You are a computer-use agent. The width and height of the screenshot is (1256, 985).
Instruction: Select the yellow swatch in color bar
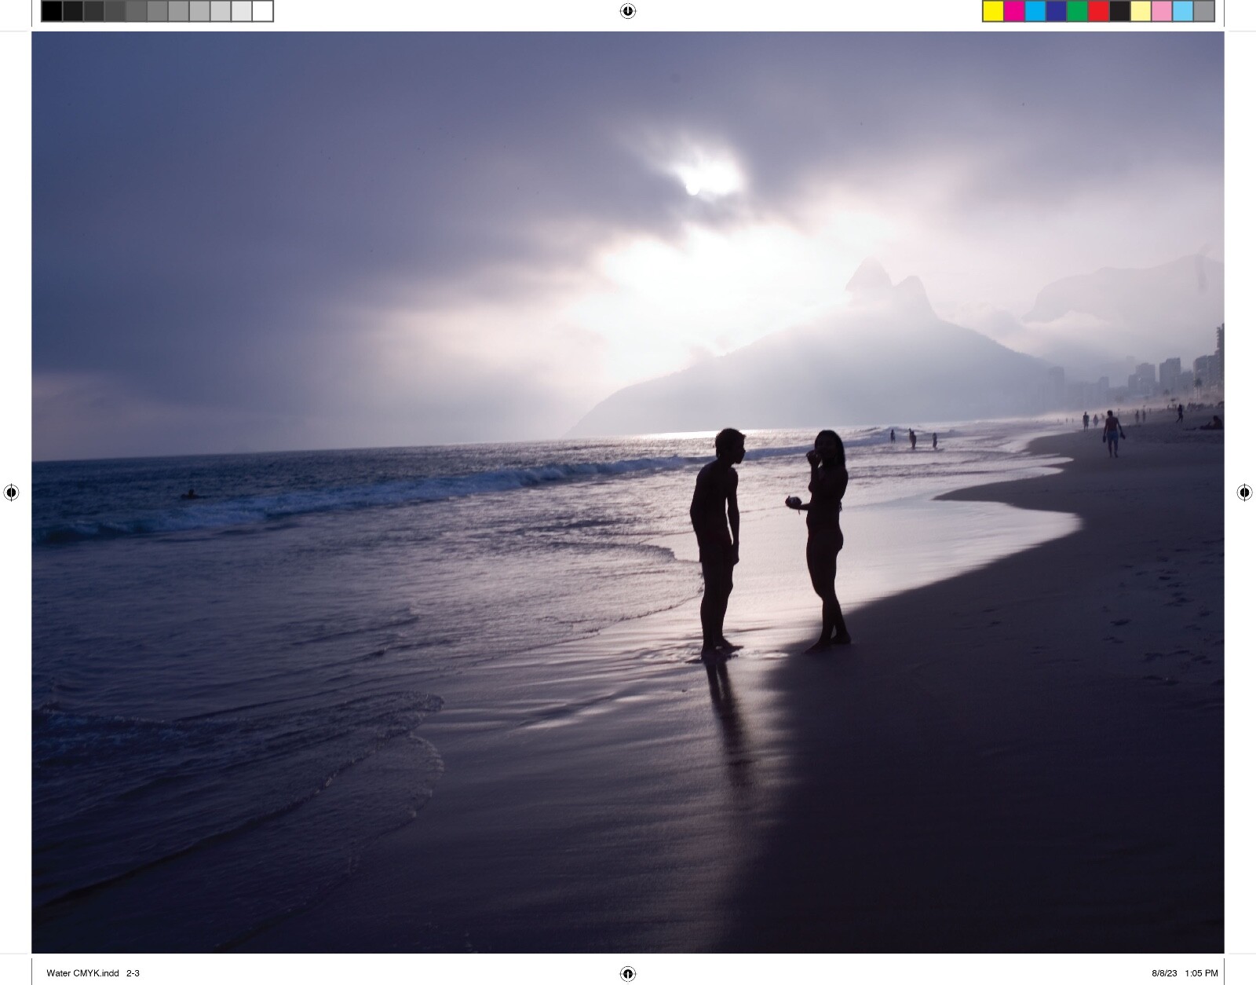tap(993, 11)
